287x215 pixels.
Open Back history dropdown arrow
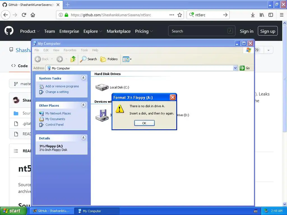pyautogui.click(x=52, y=59)
